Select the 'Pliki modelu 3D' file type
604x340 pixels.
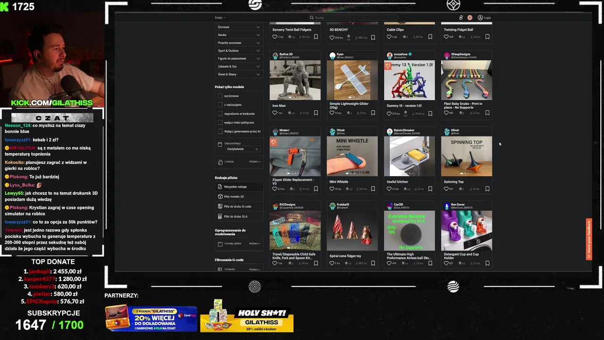239,196
